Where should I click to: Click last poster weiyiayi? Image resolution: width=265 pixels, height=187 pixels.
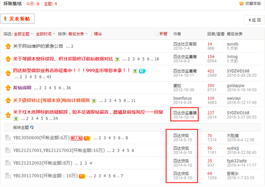point(234,98)
